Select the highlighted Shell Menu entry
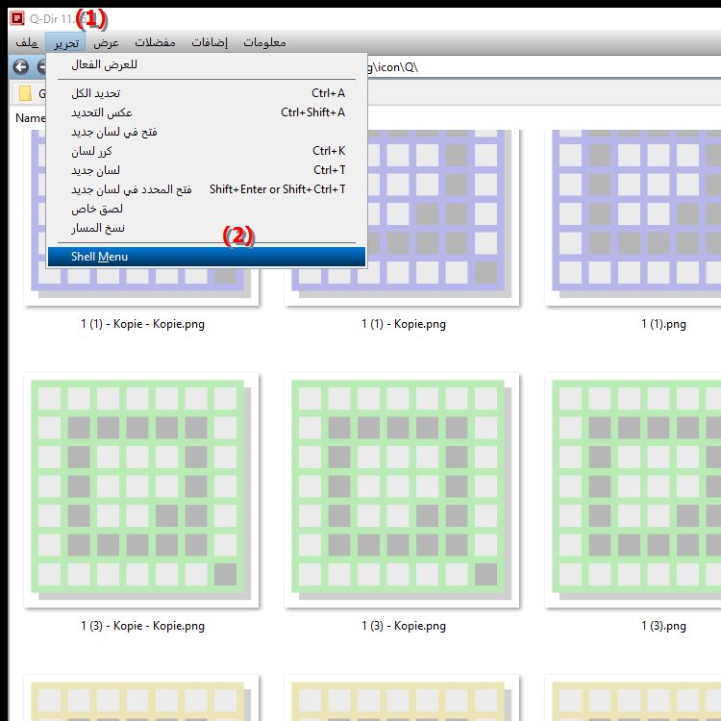721x721 pixels. click(207, 257)
